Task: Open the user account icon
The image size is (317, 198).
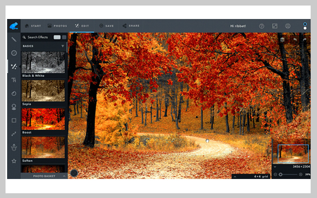Action: (x=288, y=26)
